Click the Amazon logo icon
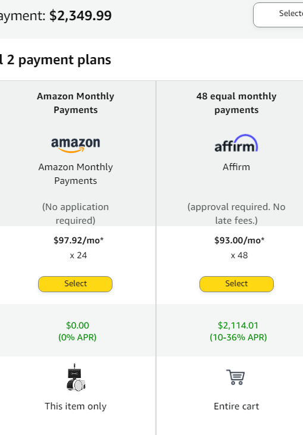The width and height of the screenshot is (303, 435). (76, 145)
